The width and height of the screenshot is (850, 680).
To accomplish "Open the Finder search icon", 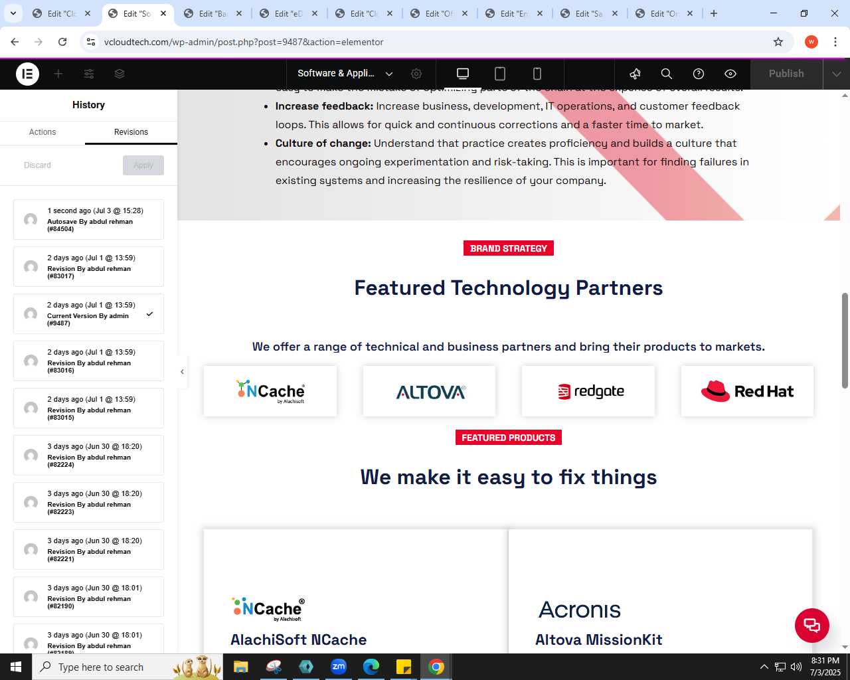I will tap(667, 74).
